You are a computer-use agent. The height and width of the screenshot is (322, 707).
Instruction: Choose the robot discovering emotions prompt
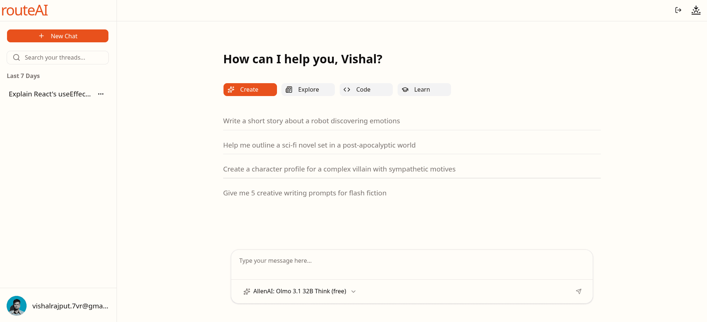[x=311, y=121]
